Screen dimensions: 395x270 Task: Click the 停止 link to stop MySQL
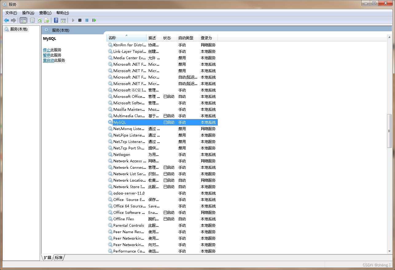(46, 50)
